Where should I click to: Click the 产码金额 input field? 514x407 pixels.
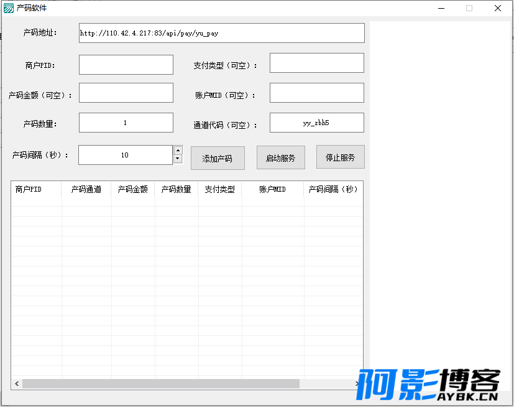[x=126, y=93]
